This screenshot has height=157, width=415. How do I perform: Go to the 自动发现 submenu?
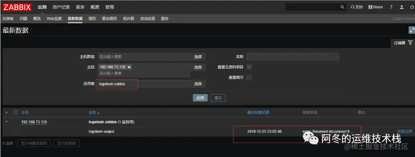tap(148, 18)
